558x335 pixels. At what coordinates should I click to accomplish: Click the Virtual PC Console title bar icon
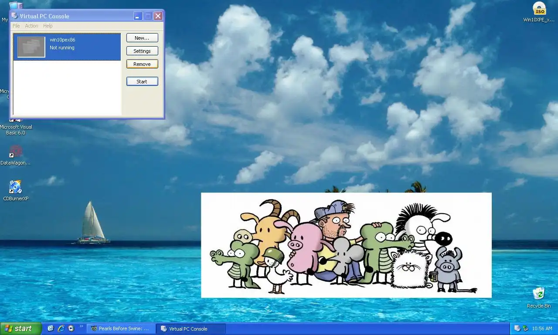click(15, 16)
